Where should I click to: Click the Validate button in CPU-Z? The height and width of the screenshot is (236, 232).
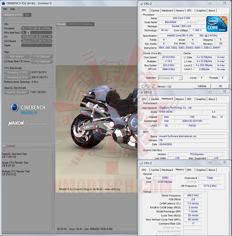(x=202, y=86)
